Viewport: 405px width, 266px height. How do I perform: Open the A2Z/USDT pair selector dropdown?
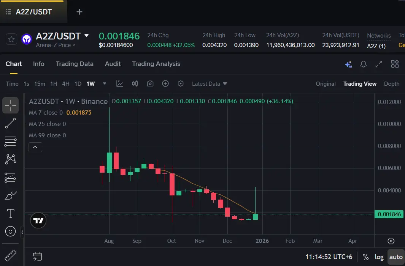tap(87, 36)
